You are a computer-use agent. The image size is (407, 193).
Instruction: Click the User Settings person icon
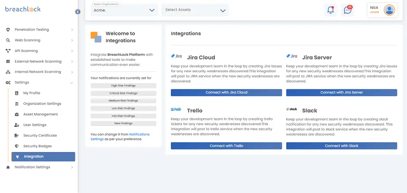click(17, 125)
